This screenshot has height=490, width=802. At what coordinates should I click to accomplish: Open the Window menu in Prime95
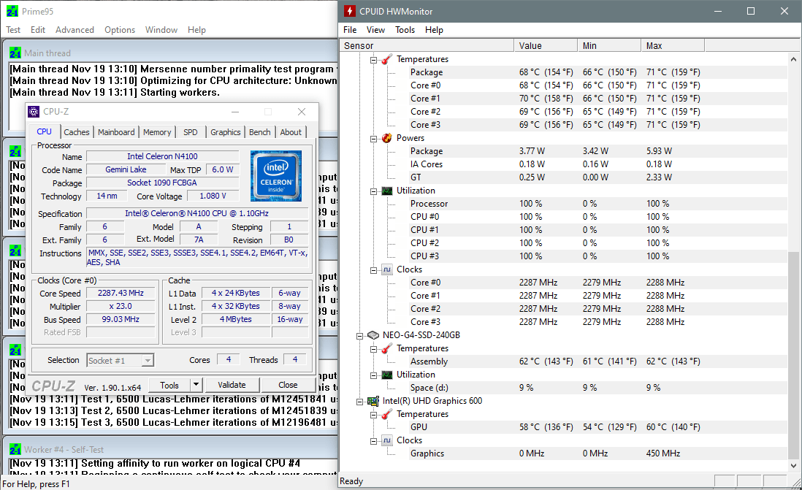point(161,30)
